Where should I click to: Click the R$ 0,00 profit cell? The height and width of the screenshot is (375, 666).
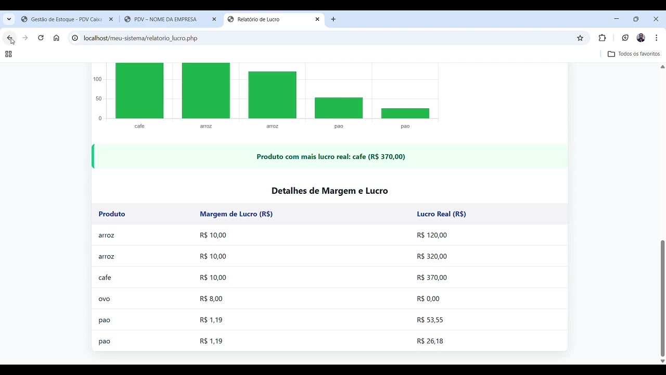[428, 299]
